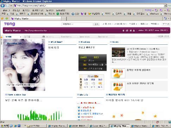The image size is (171, 128).
Task: Click the second small icon in purple banner
Action: click(x=127, y=31)
